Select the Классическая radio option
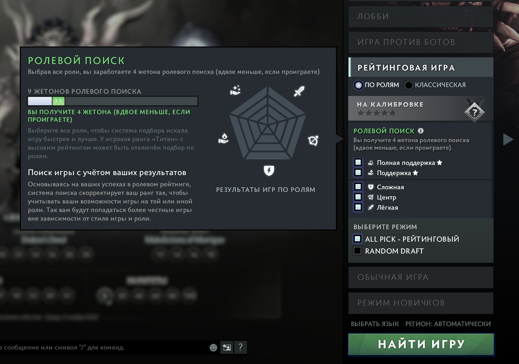 click(409, 85)
